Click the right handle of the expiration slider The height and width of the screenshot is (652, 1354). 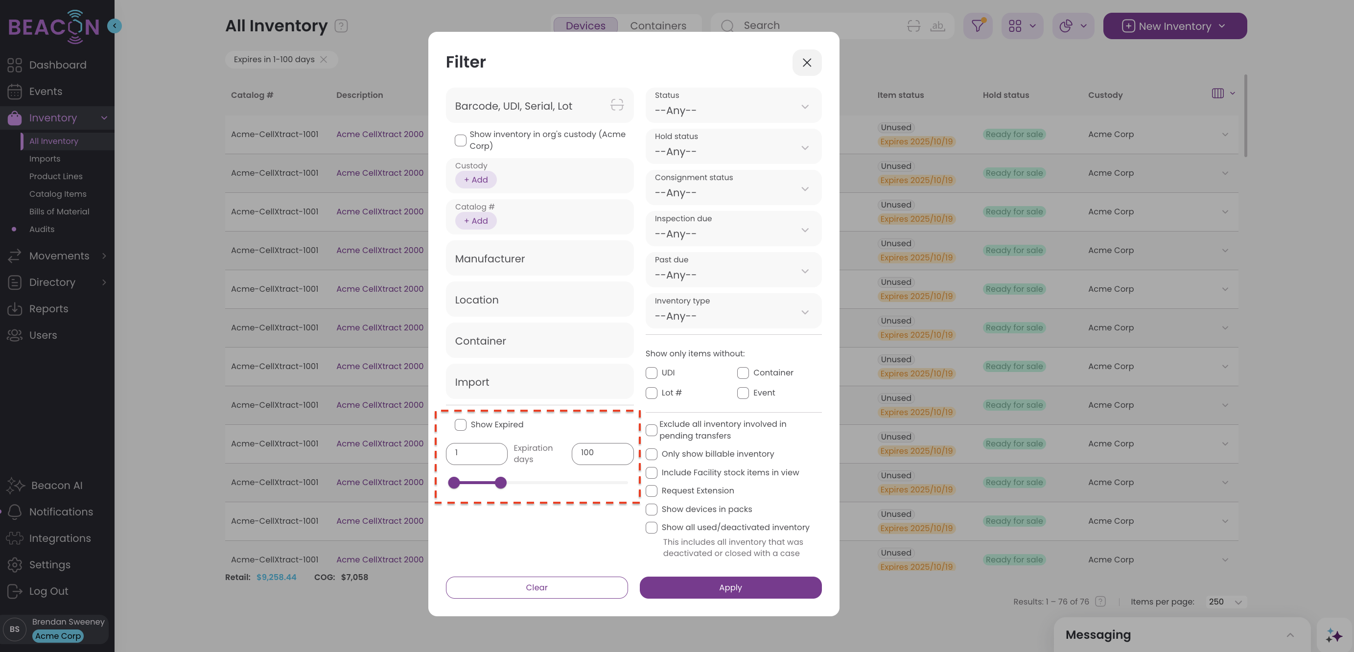500,482
